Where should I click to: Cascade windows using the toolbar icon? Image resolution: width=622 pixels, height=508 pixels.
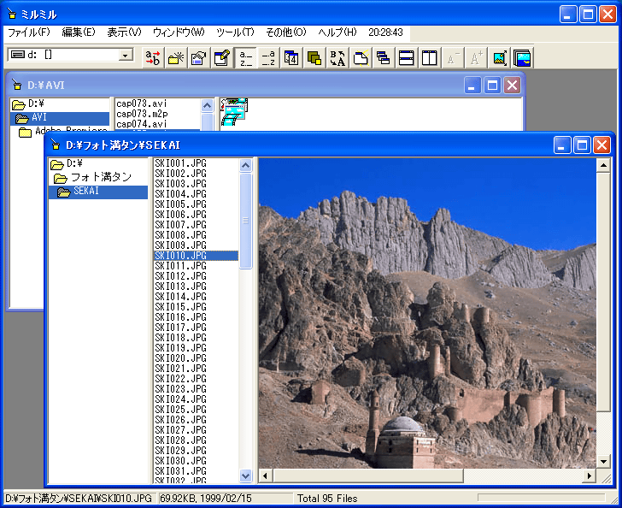[x=383, y=58]
